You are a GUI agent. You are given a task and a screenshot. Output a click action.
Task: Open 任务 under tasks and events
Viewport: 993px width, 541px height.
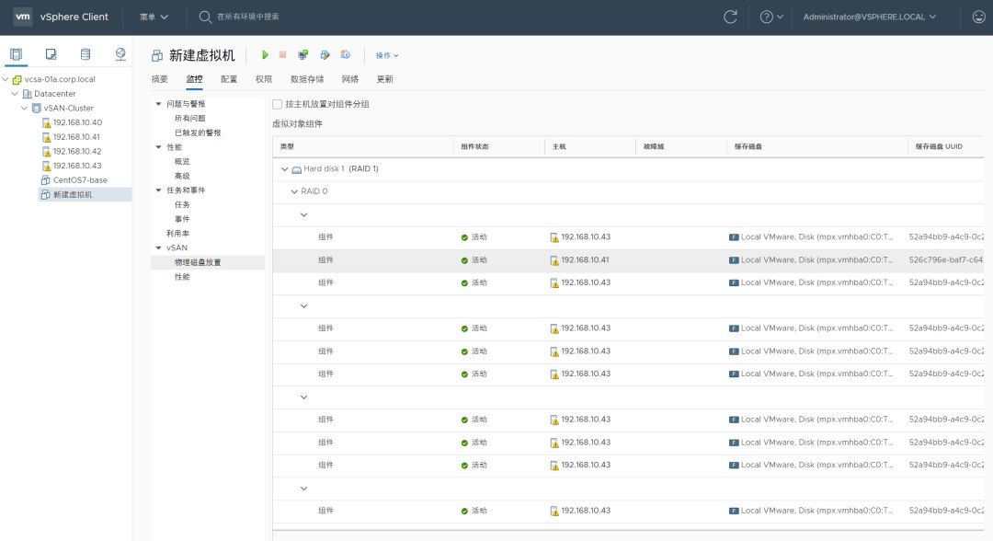pyautogui.click(x=182, y=204)
